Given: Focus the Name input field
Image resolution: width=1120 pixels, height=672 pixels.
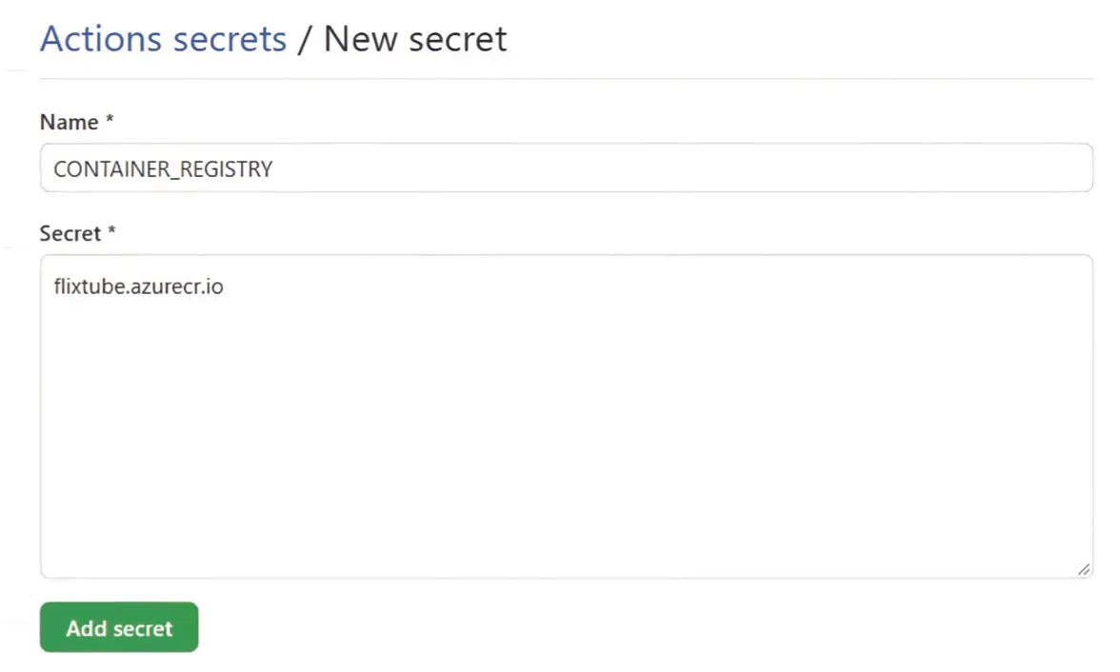Looking at the screenshot, I should pyautogui.click(x=566, y=168).
